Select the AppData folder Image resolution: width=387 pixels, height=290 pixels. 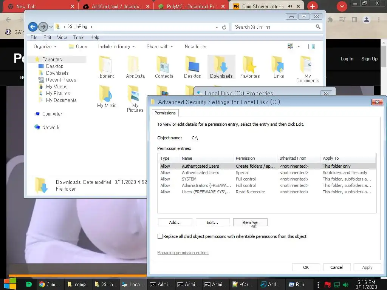point(135,67)
